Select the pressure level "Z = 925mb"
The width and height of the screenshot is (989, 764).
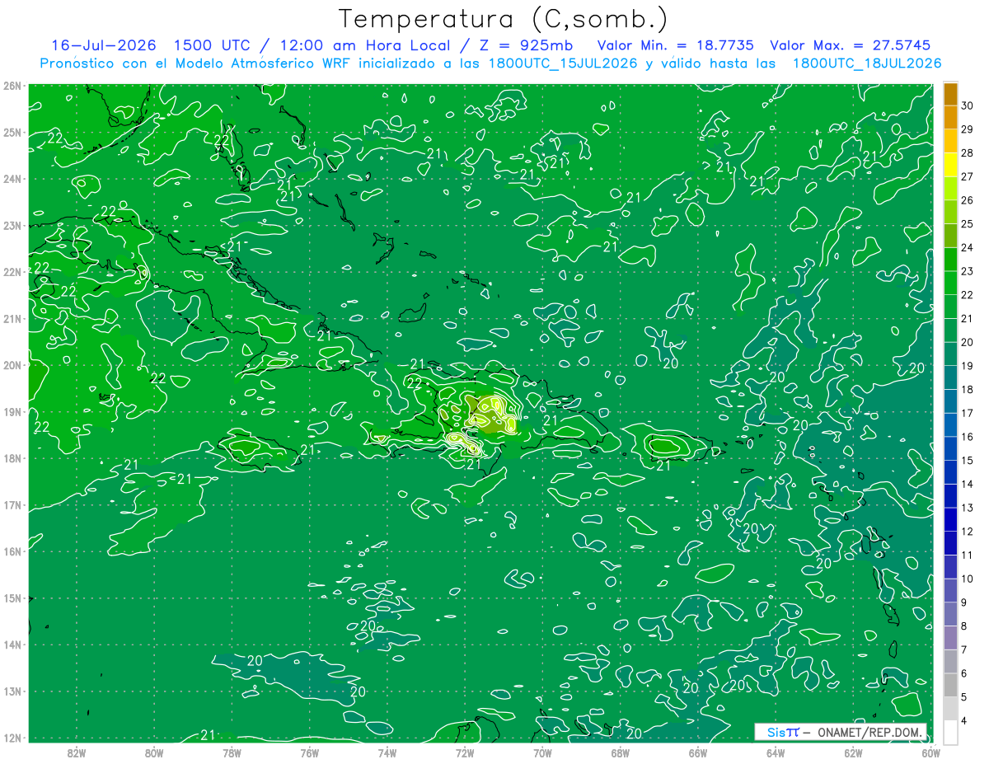point(525,45)
